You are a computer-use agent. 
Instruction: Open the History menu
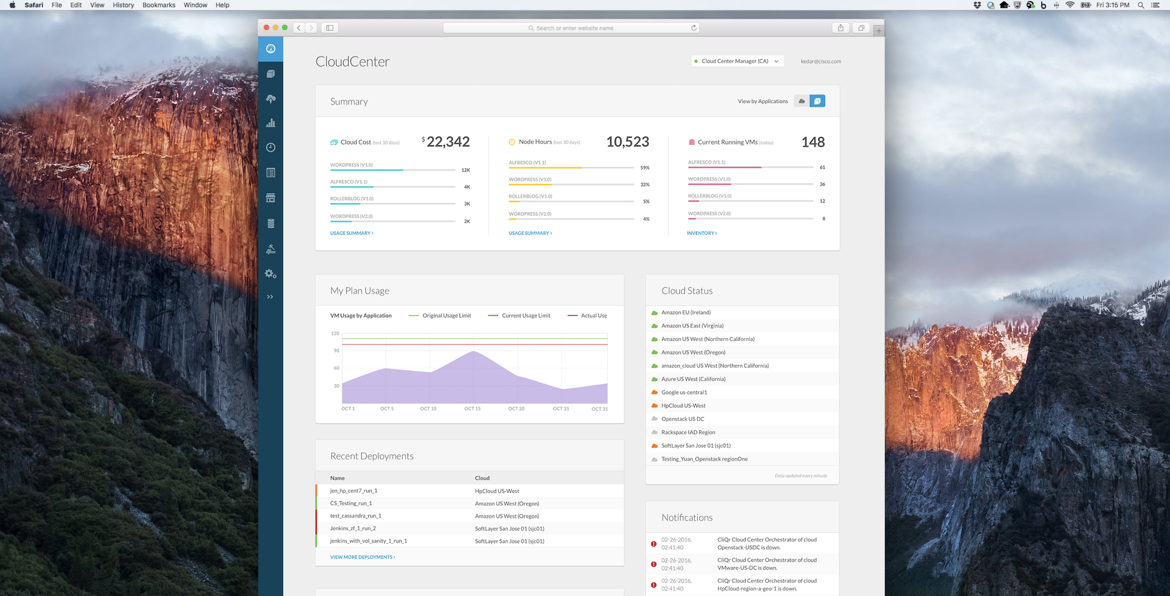coord(123,5)
